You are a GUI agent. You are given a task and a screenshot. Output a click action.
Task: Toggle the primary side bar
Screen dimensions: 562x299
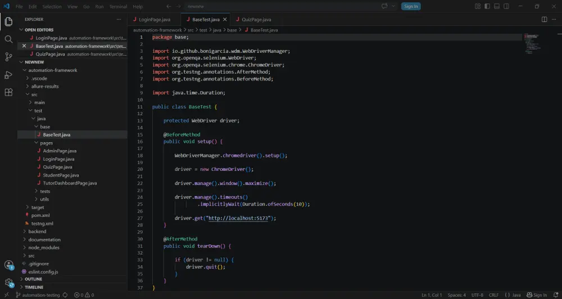pos(487,6)
